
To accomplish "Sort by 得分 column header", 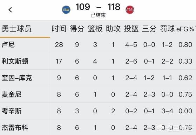I will pos(77,29).
